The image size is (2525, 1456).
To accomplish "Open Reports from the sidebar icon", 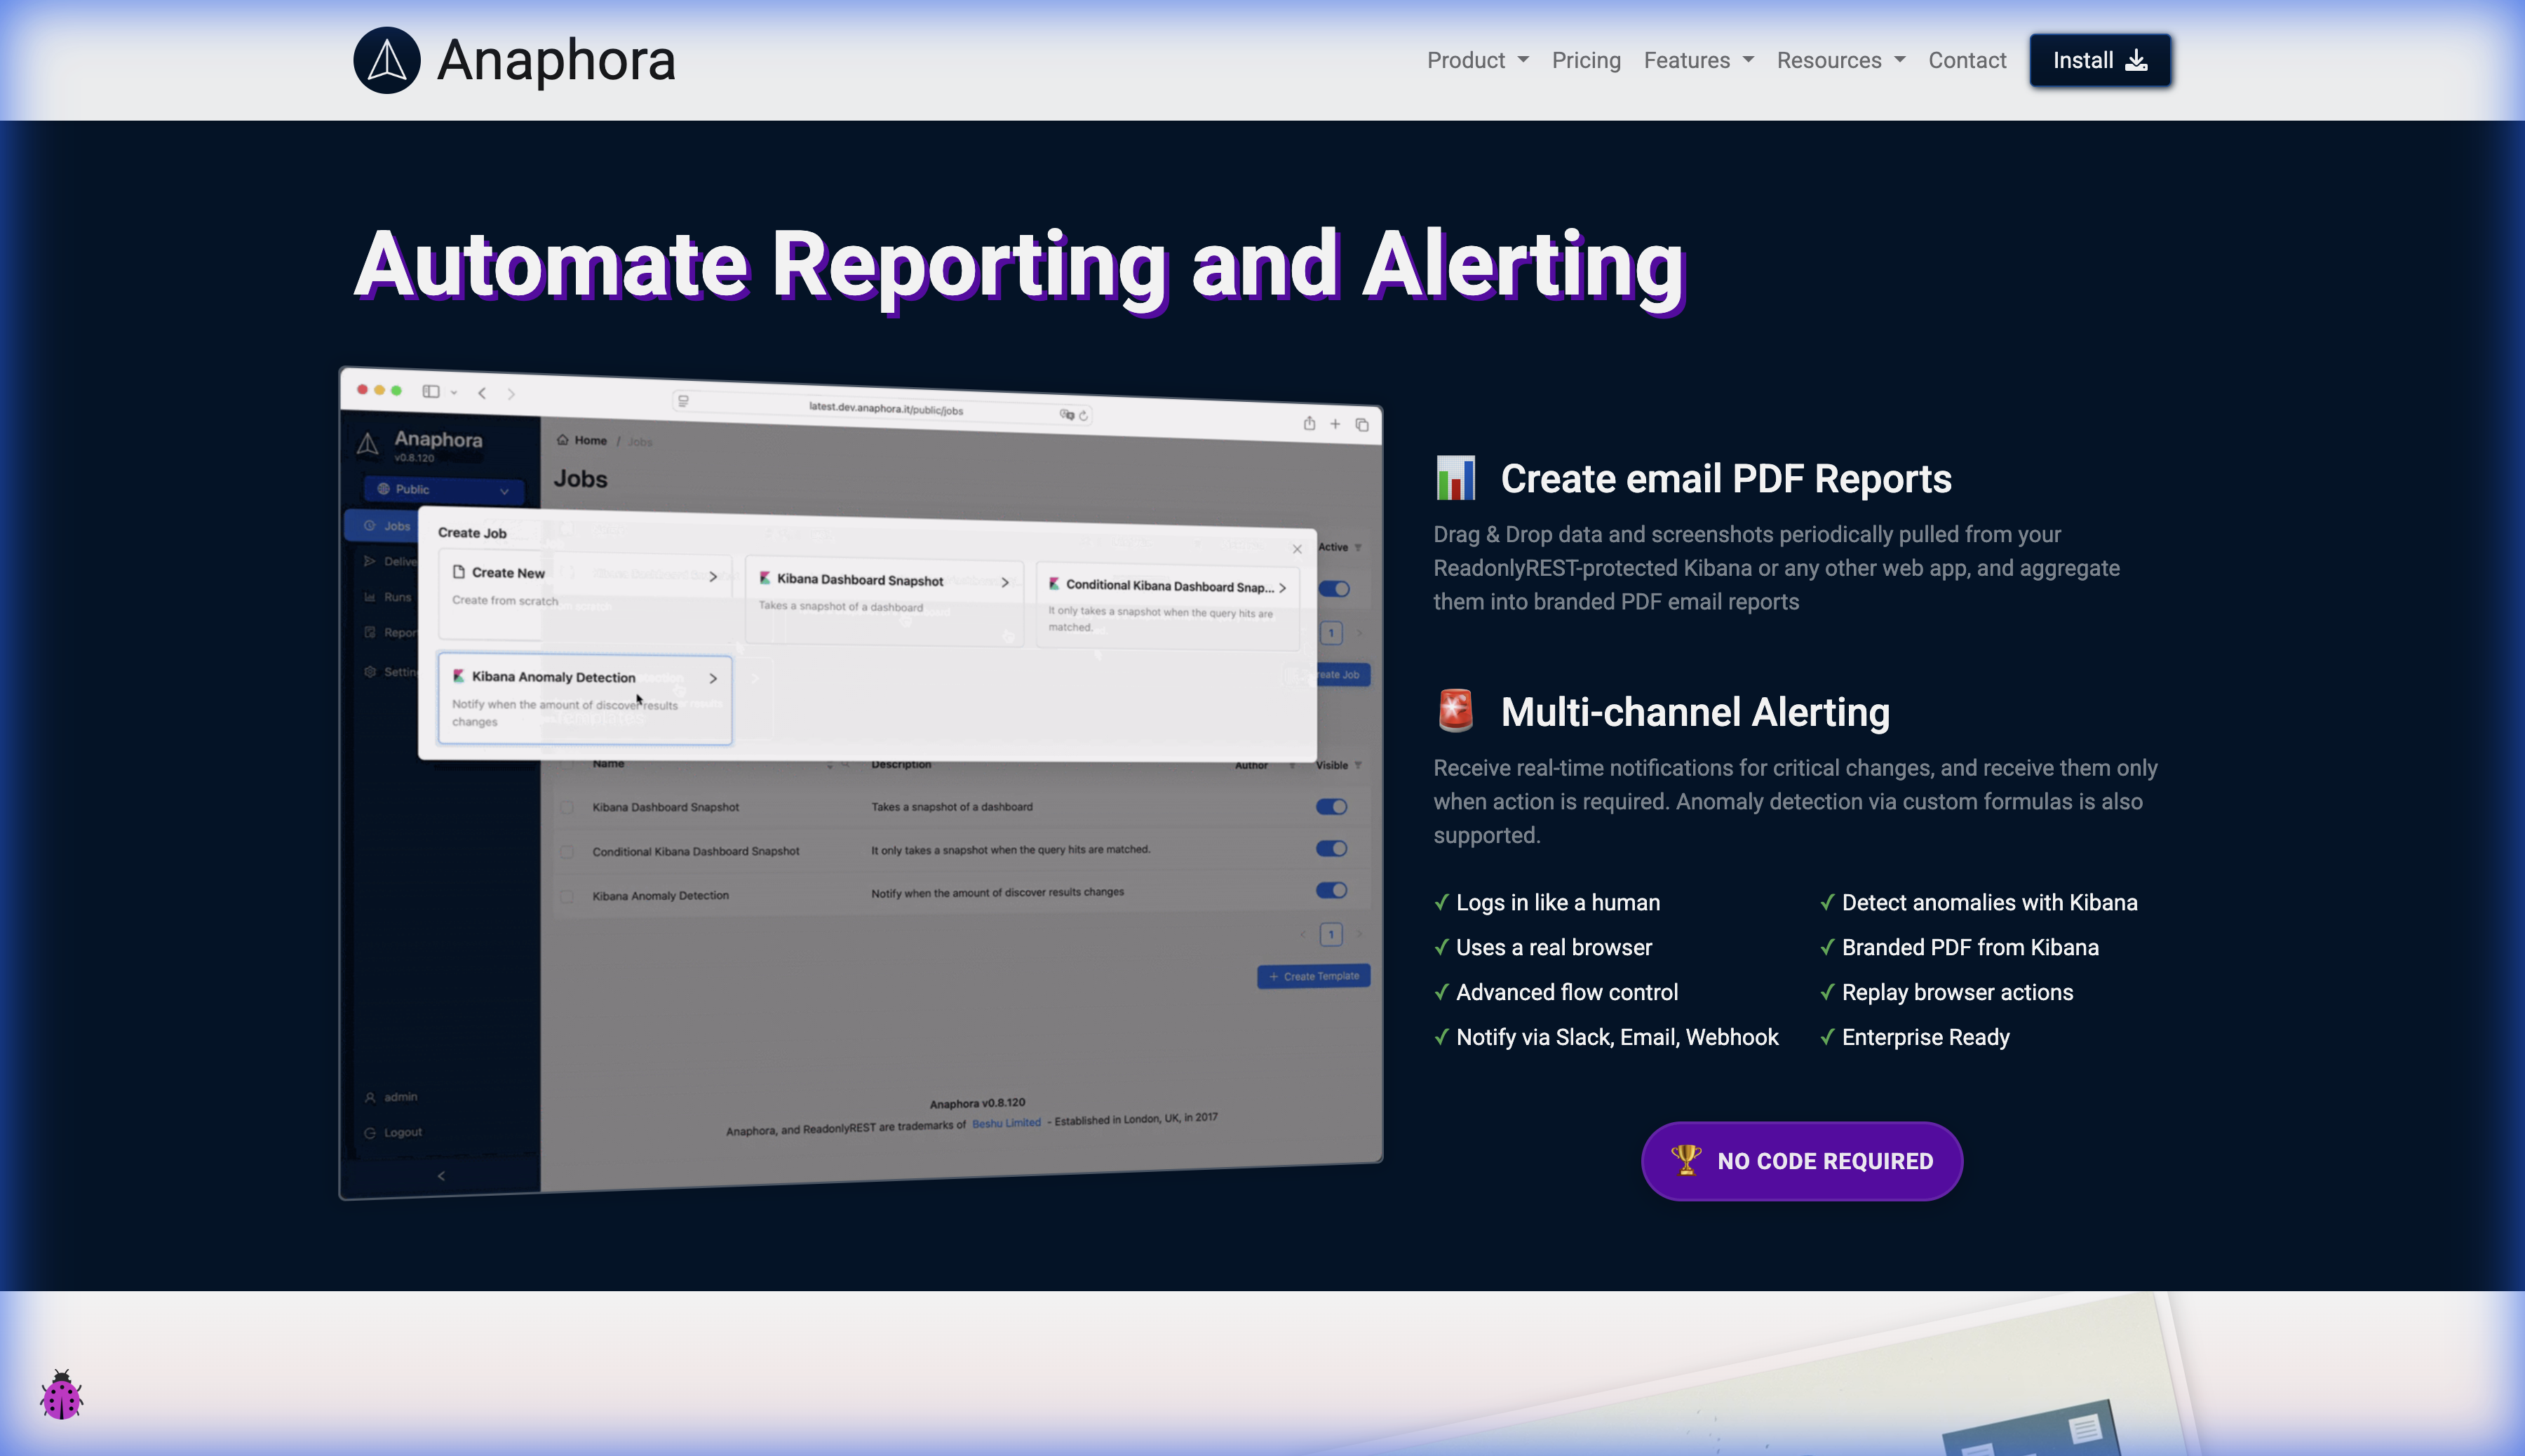I will click(371, 632).
